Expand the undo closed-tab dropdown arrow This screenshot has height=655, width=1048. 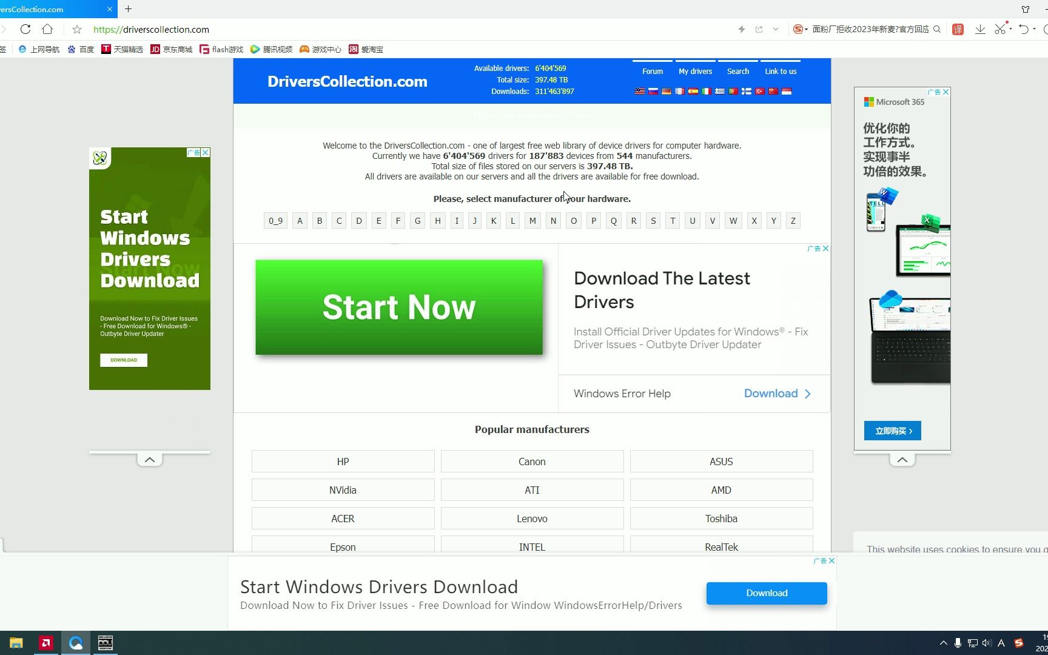click(x=1034, y=29)
